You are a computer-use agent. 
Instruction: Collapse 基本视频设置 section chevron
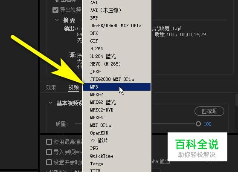(x=50, y=103)
